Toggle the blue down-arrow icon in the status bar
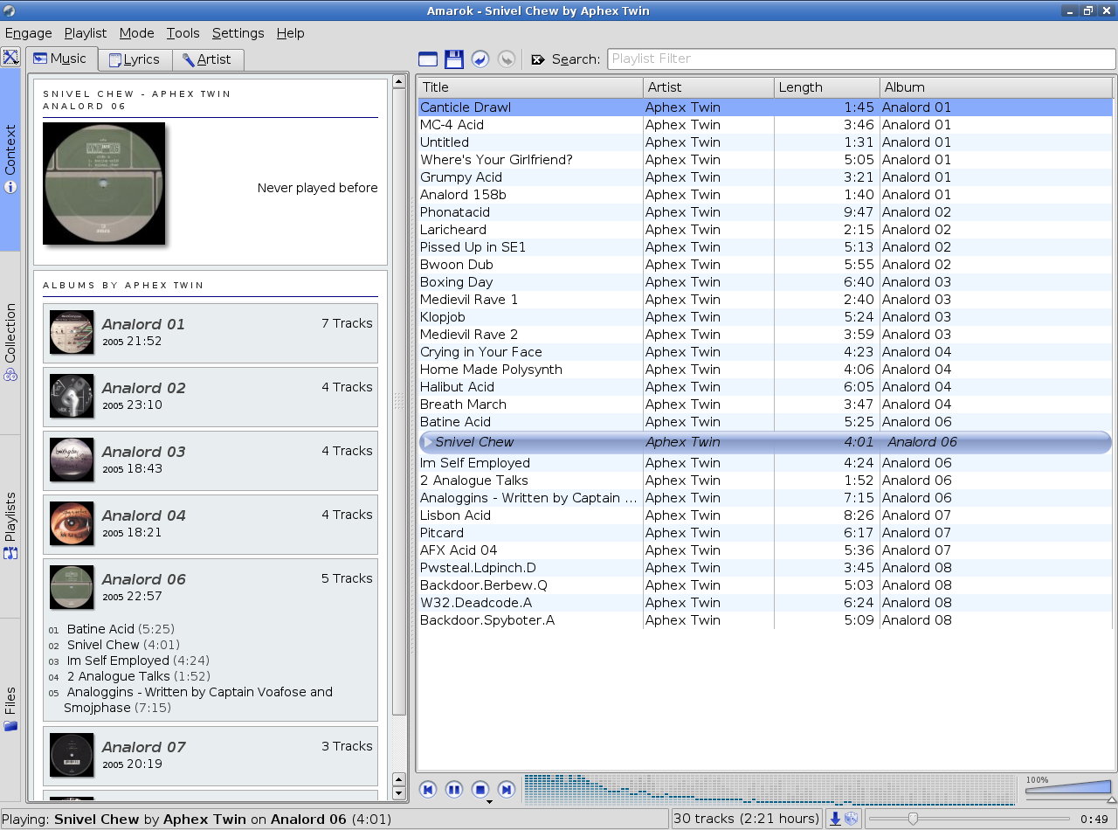The width and height of the screenshot is (1118, 830). [x=835, y=819]
